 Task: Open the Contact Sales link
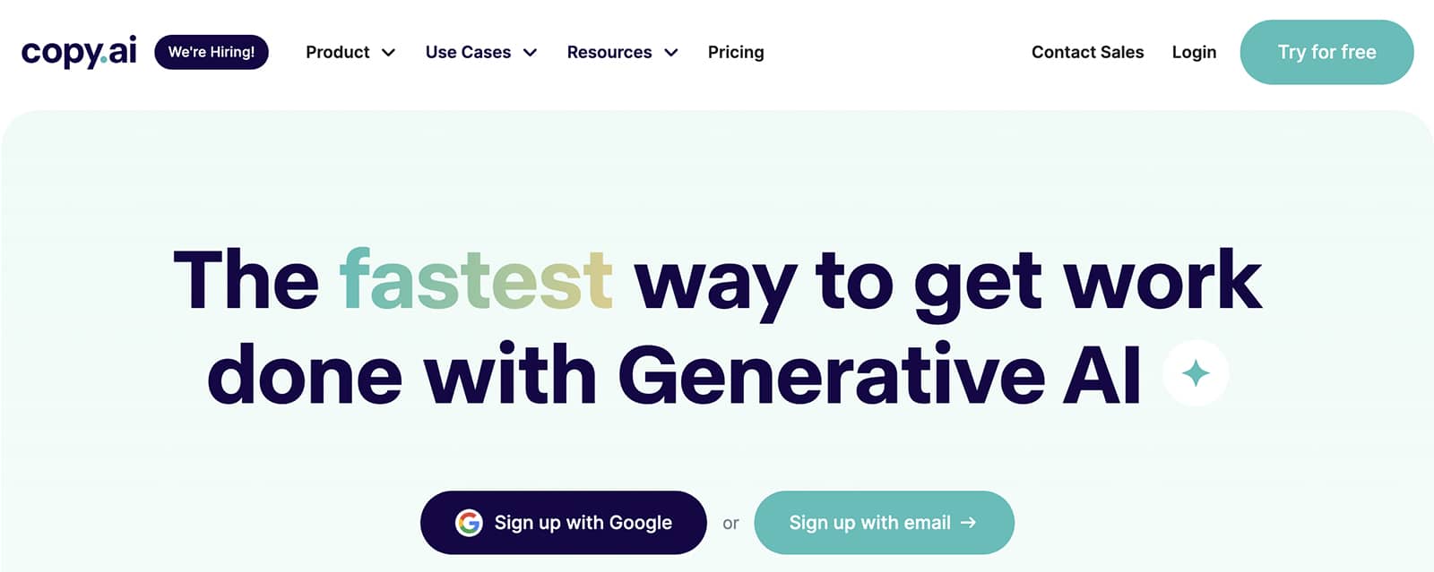(1087, 52)
